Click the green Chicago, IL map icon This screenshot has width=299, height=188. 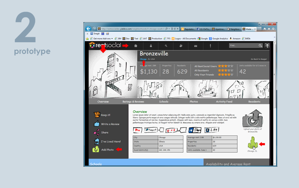pos(252,144)
